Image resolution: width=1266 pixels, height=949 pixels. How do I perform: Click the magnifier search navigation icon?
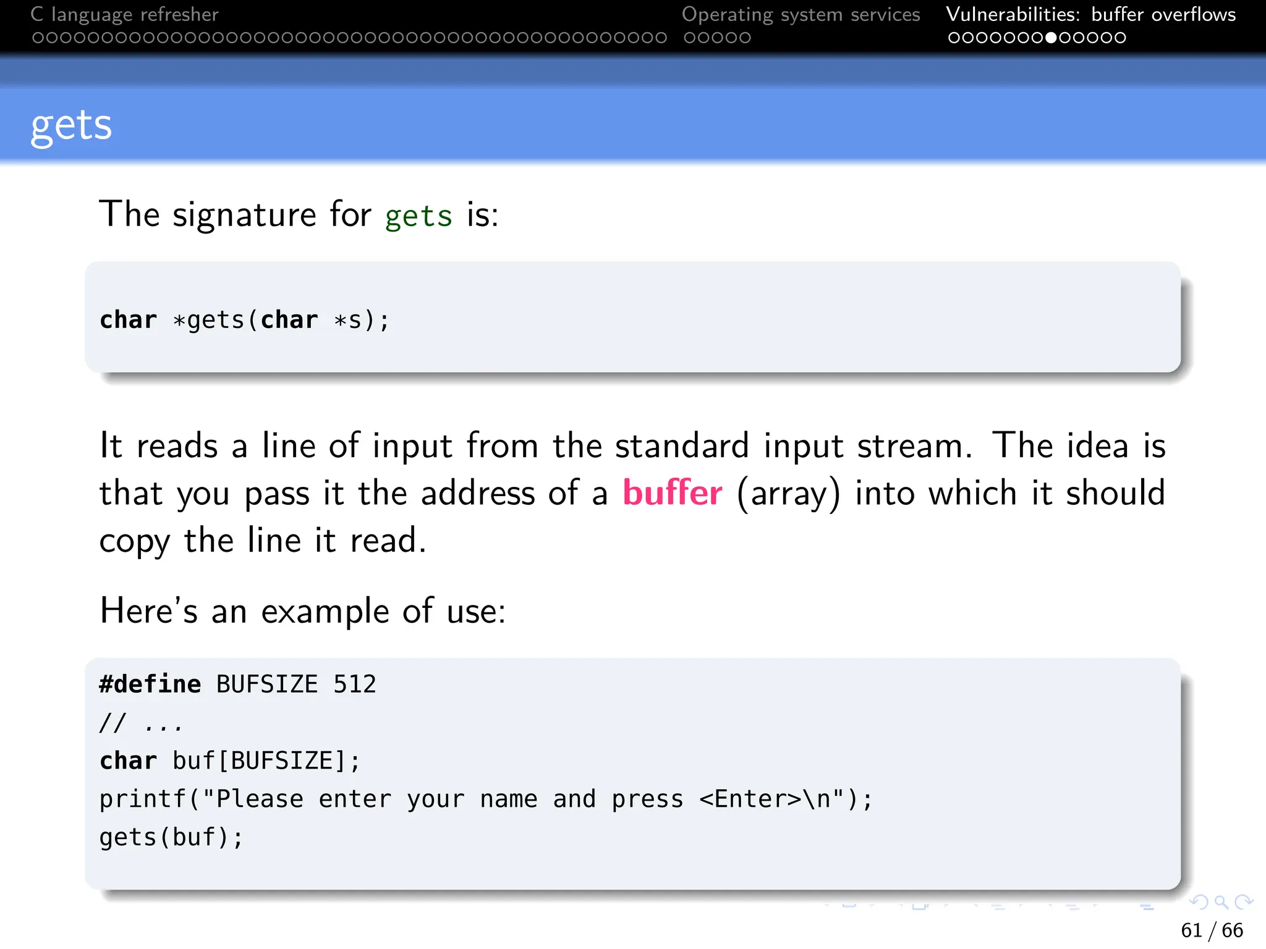coord(1221,903)
